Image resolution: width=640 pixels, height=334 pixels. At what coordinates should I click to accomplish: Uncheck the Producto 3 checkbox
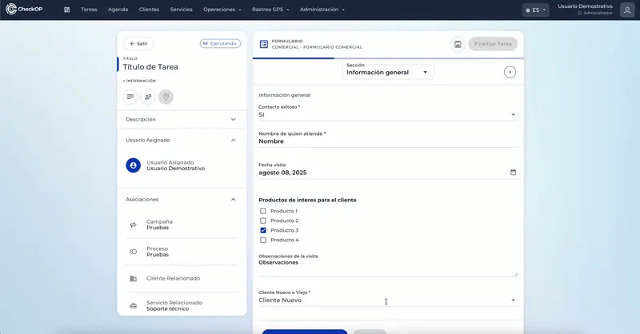point(263,230)
